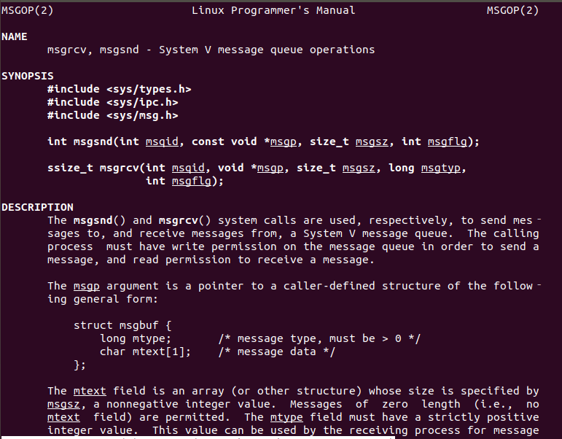
Task: Click the struct msgbuf { line
Action: 122,326
